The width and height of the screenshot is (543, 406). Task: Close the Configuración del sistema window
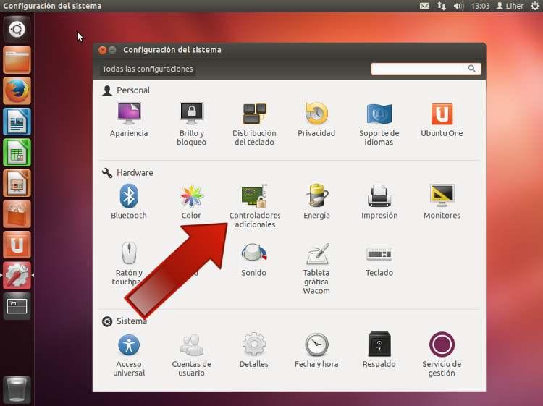click(x=102, y=50)
